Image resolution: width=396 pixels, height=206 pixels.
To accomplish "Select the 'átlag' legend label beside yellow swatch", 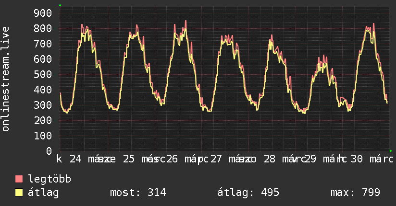I will [x=43, y=193].
